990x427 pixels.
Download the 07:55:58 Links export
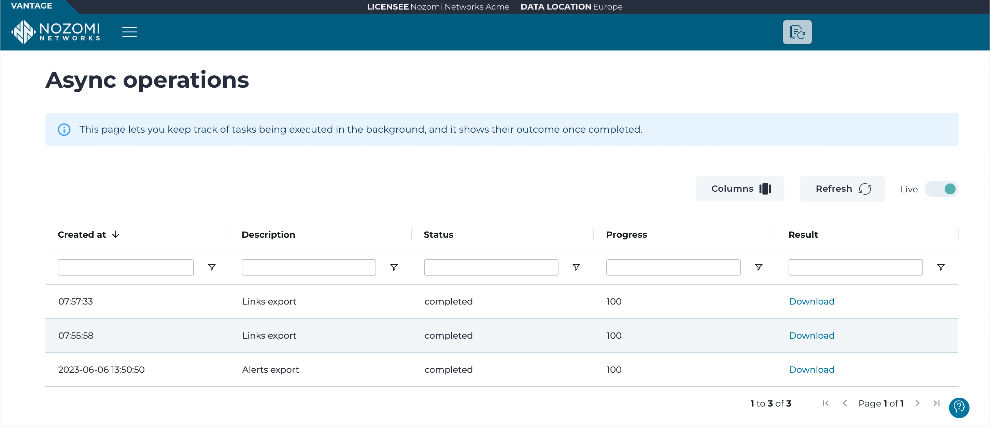click(812, 336)
